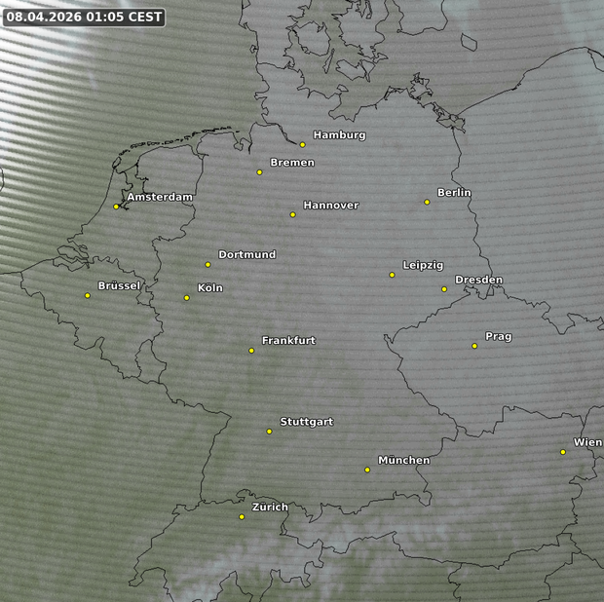Viewport: 604px width, 602px height.
Task: Select the Dortmund text label
Action: (246, 255)
